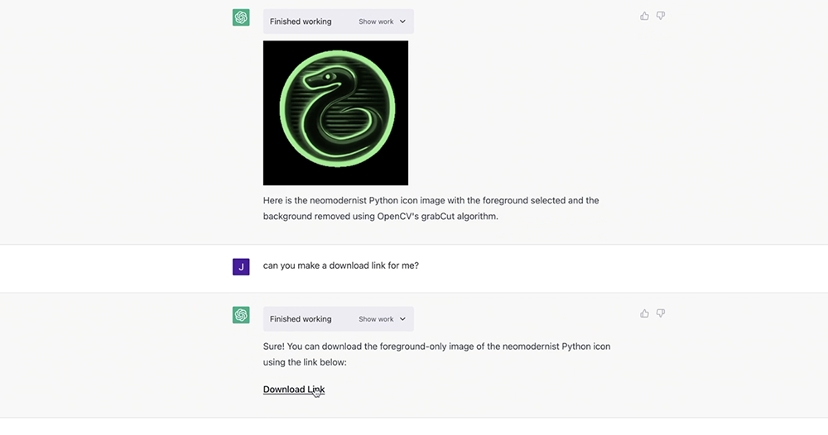Click Finished working label in download reply
Viewport: 828px width, 435px height.
point(301,319)
